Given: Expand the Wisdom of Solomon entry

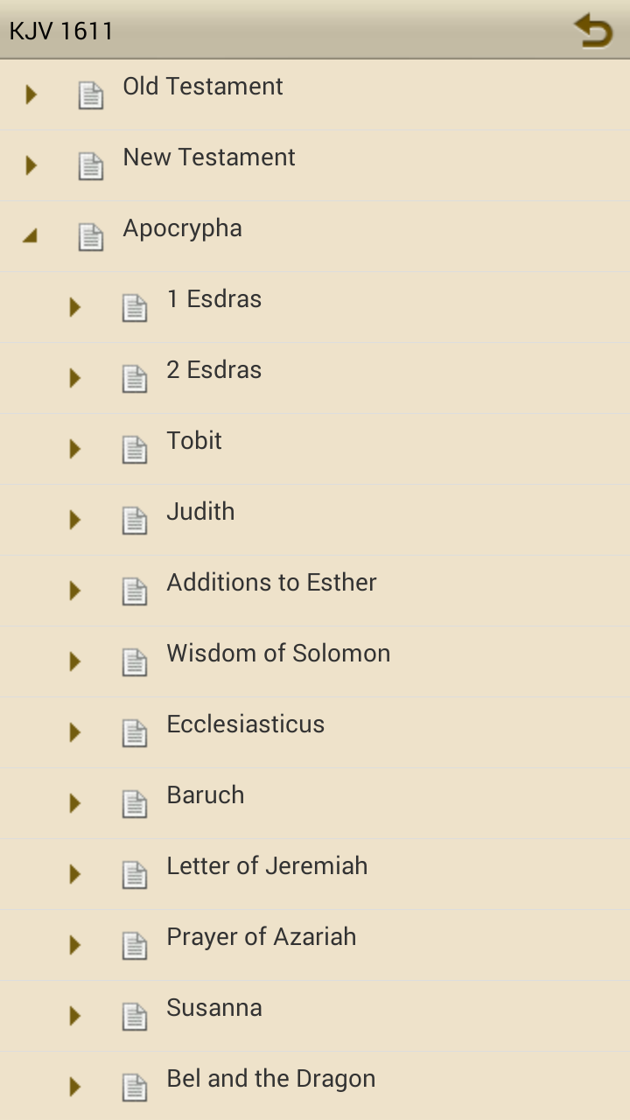Looking at the screenshot, I should click(74, 661).
